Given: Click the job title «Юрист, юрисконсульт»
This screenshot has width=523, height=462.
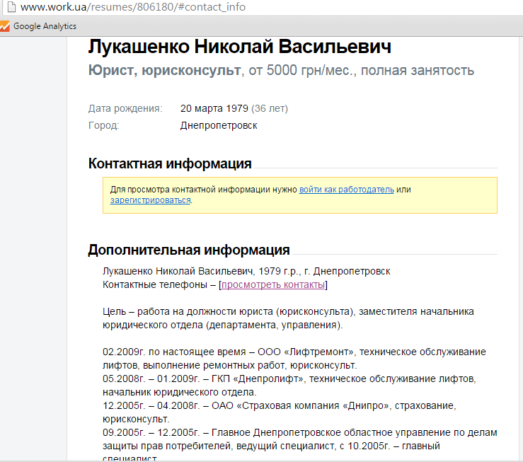Looking at the screenshot, I should pyautogui.click(x=163, y=71).
